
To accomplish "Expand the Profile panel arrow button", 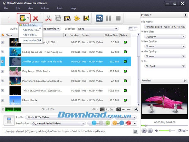I will point(186,15).
